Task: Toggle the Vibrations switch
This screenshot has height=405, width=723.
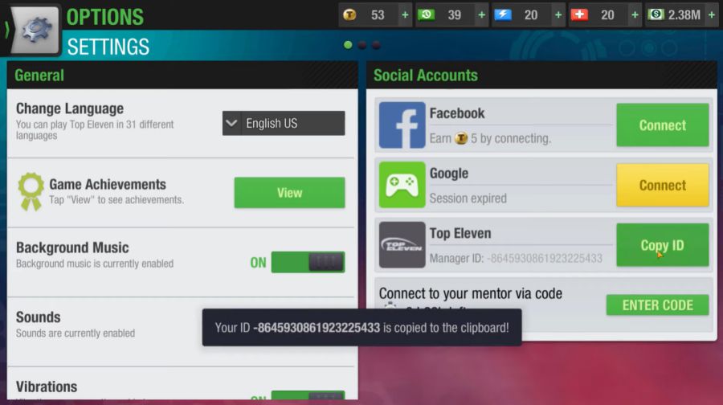Action: (x=308, y=396)
